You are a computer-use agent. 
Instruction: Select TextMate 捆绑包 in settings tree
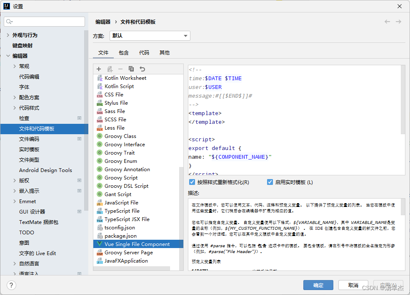coord(39,222)
